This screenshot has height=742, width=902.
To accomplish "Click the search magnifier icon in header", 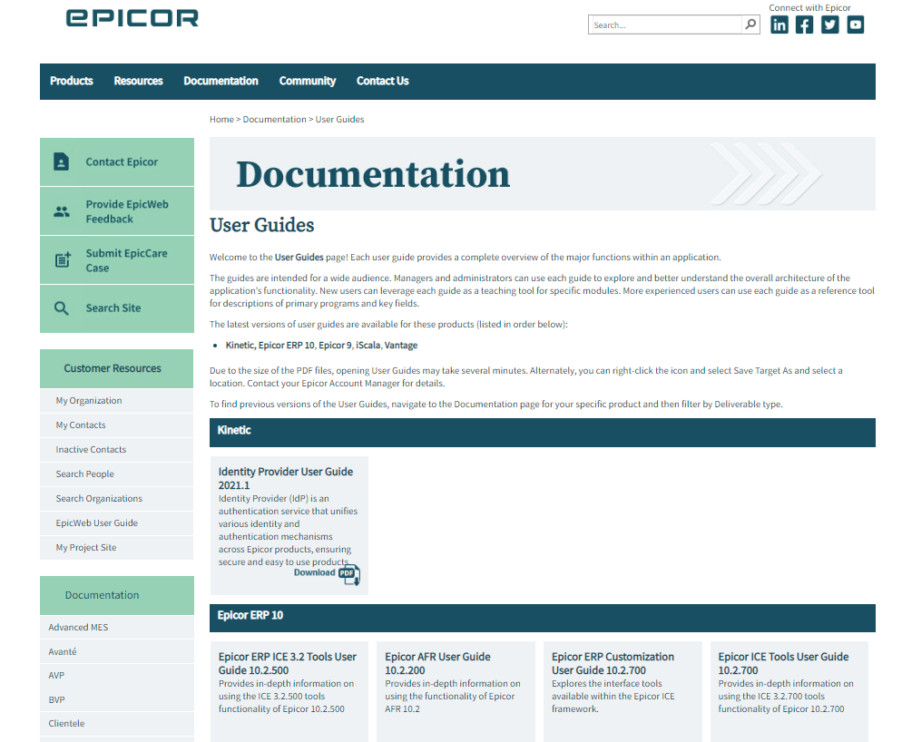I will pyautogui.click(x=750, y=24).
